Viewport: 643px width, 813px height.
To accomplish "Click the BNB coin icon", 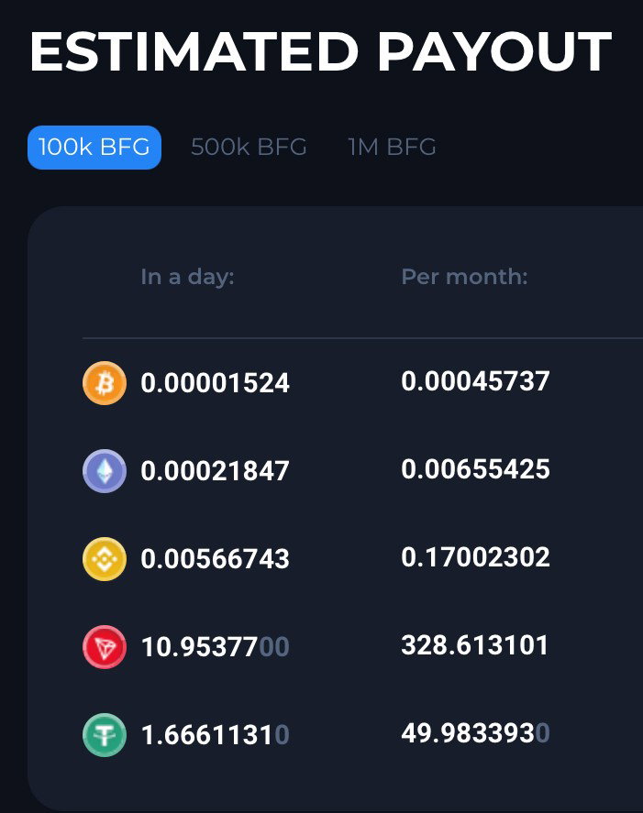I will click(x=105, y=559).
